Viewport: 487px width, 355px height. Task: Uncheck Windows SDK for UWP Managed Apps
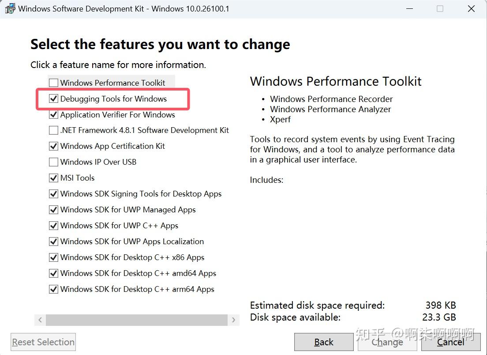coord(53,210)
